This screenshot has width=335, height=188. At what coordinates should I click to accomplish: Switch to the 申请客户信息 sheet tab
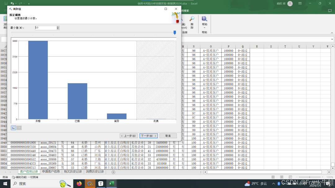(51, 172)
